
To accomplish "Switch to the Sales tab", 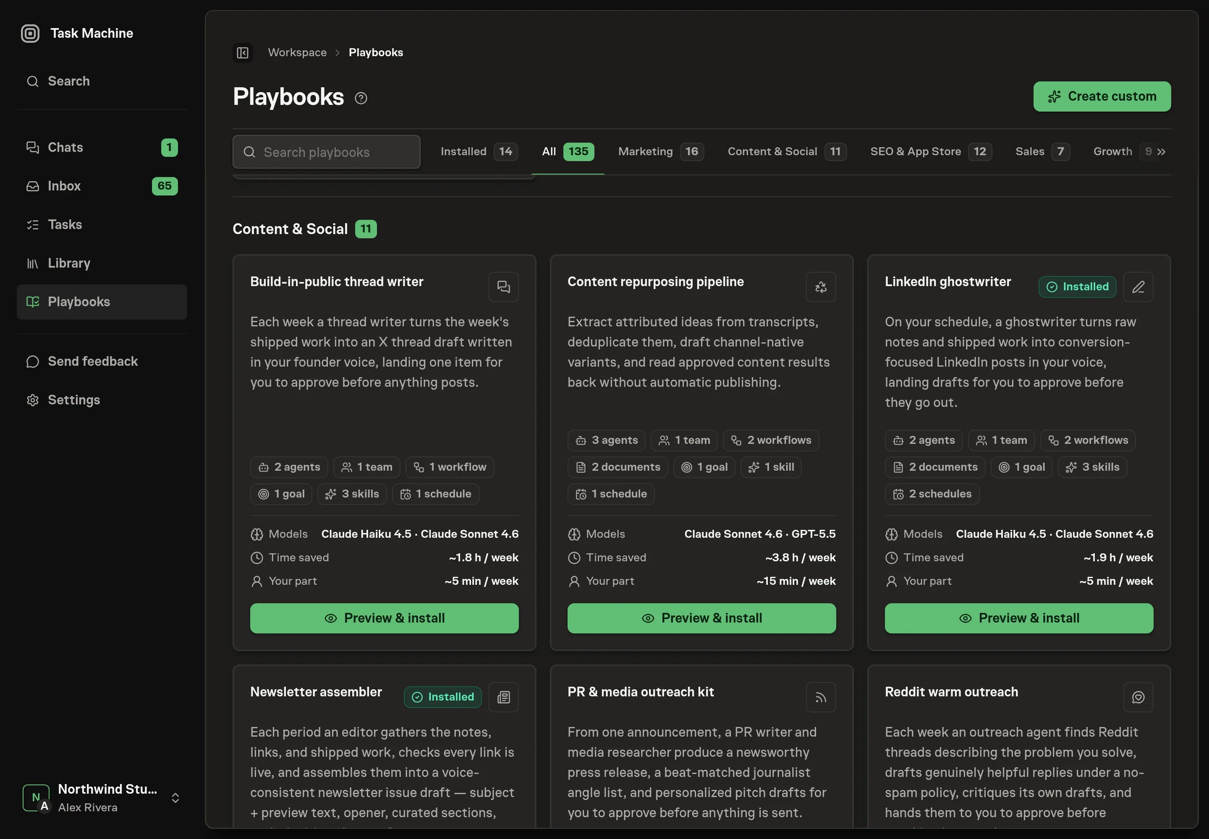I will [x=1042, y=151].
